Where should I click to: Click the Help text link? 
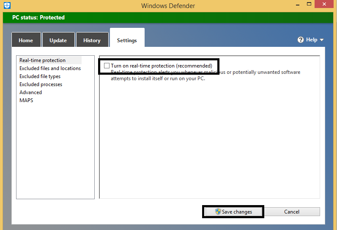click(x=312, y=40)
